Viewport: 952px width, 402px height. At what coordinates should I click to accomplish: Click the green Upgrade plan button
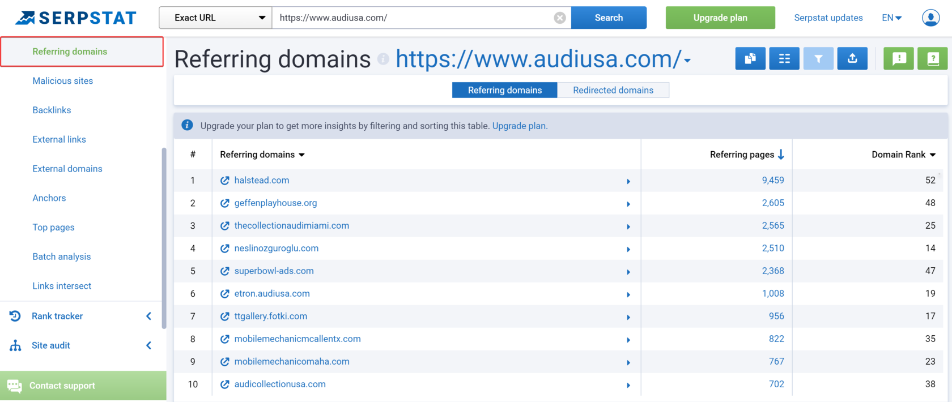[x=720, y=18]
